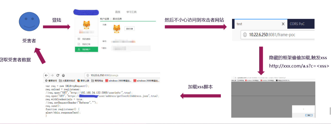Click the reload icon in Firefox toolbar
The width and height of the screenshot is (331, 124).
click(58, 75)
